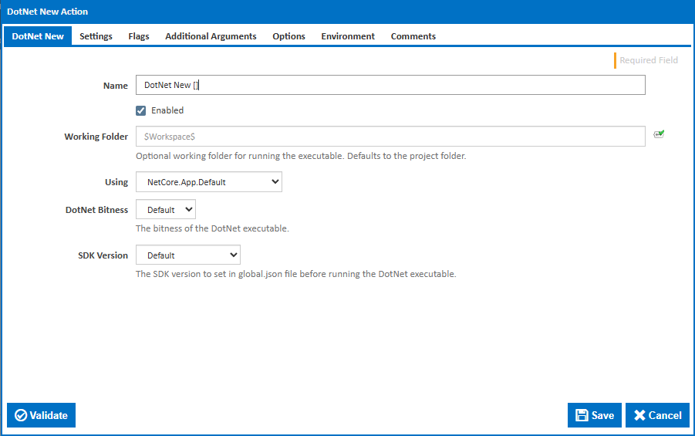Click the Required Field legend text
This screenshot has width=695, height=436.
pyautogui.click(x=649, y=60)
